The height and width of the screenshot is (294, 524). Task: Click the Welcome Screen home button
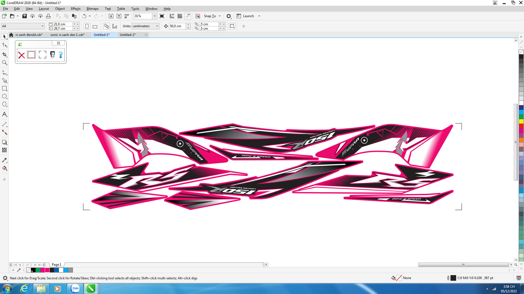pyautogui.click(x=11, y=35)
